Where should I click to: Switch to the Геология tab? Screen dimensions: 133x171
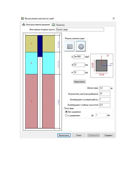tap(58, 25)
